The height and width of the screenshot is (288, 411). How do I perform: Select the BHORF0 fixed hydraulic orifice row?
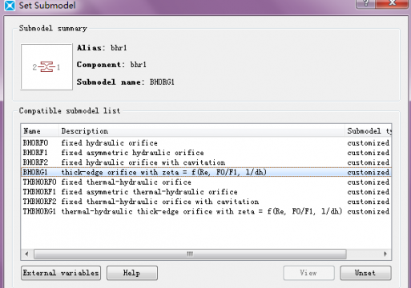point(206,143)
